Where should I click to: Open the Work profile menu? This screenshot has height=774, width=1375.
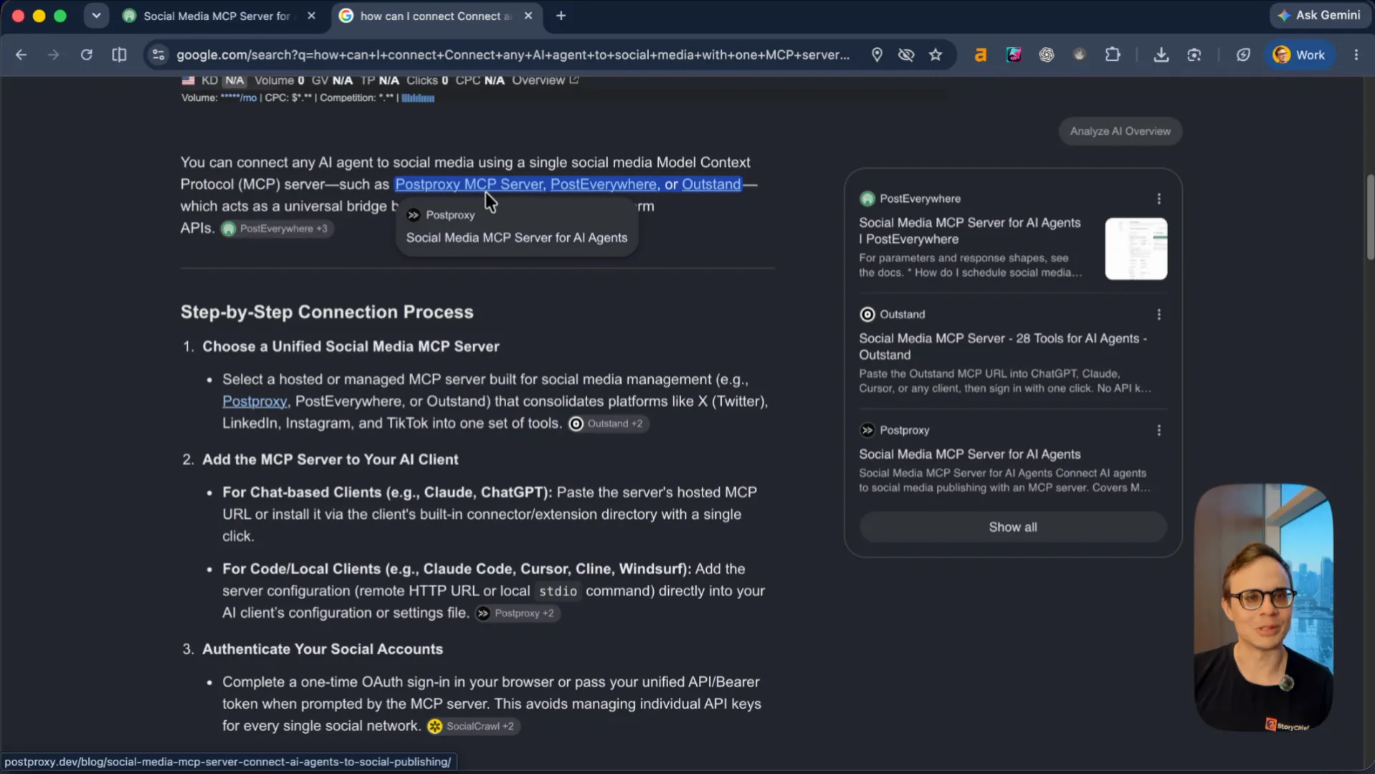pos(1300,55)
